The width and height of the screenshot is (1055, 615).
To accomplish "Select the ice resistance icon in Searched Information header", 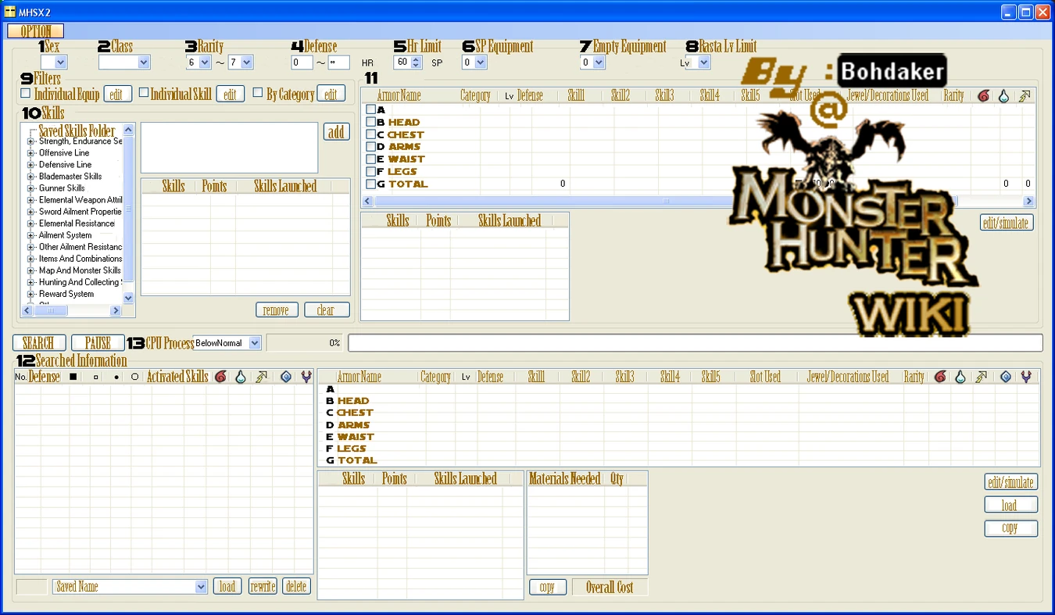I will pyautogui.click(x=286, y=377).
